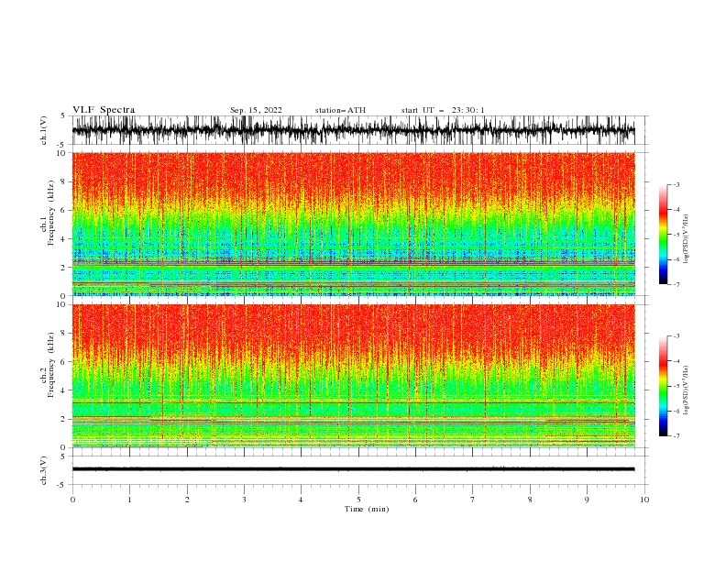Click the ch.1 PSD color scale bar

point(663,235)
